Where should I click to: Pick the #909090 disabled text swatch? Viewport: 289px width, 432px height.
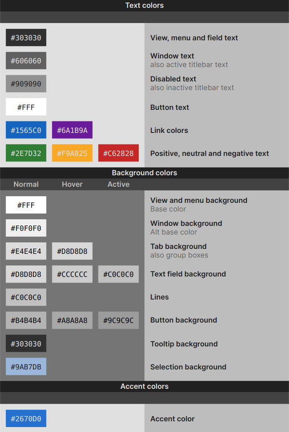(x=26, y=84)
